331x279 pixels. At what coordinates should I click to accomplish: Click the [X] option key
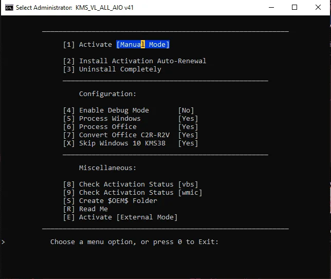[x=69, y=143]
